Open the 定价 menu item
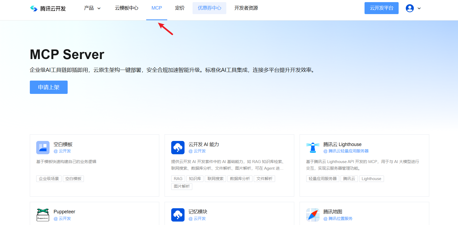 pyautogui.click(x=180, y=8)
